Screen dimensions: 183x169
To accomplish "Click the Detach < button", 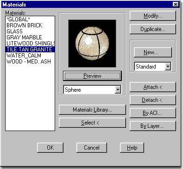I will 153,100.
